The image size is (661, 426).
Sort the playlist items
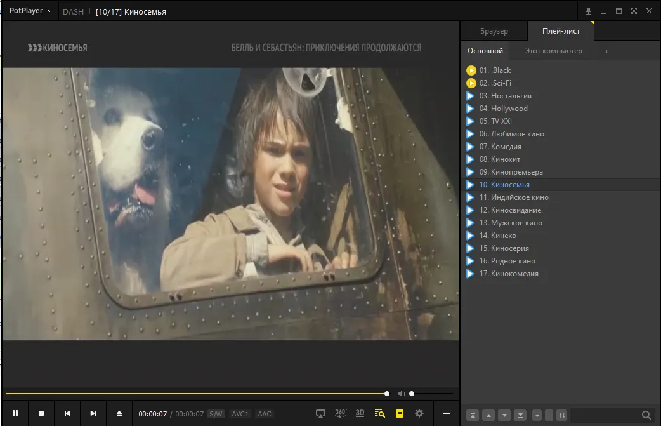click(562, 415)
